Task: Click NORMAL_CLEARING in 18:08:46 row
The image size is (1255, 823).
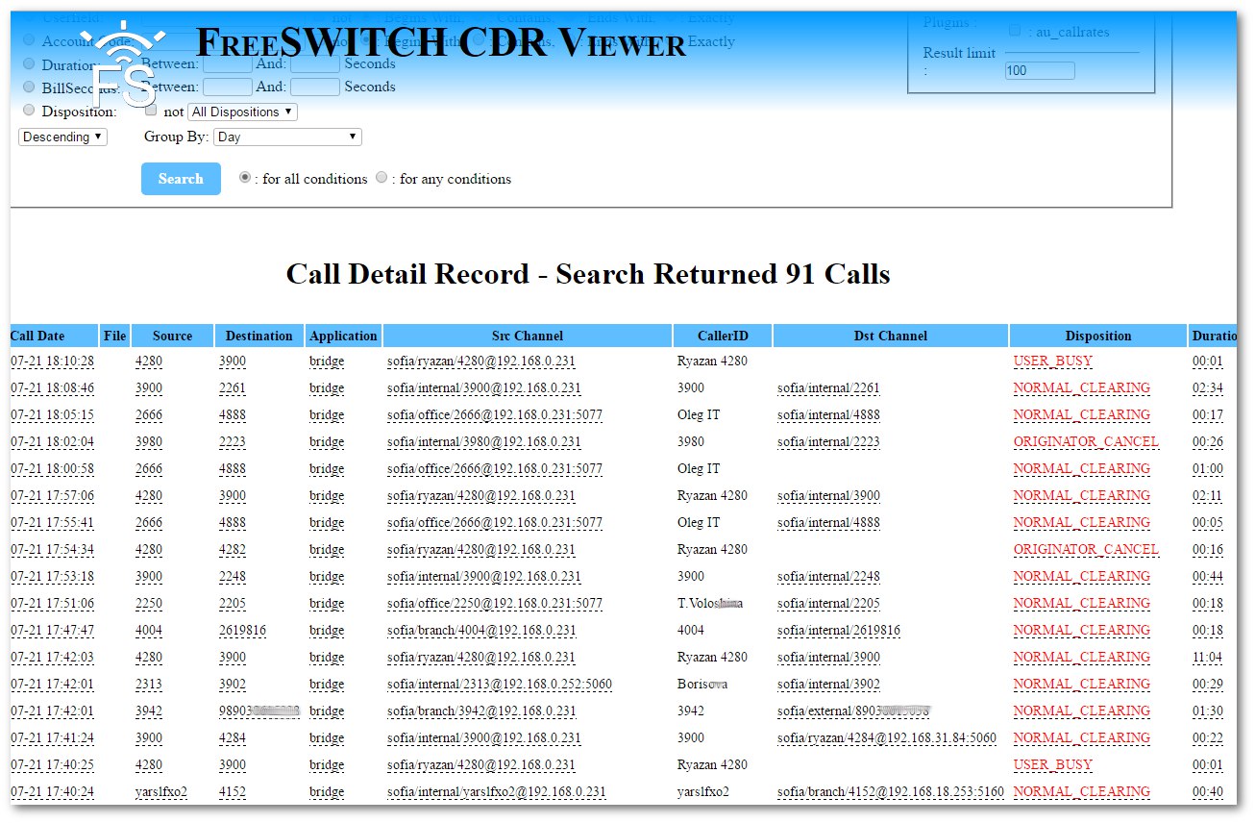Action: point(1082,388)
